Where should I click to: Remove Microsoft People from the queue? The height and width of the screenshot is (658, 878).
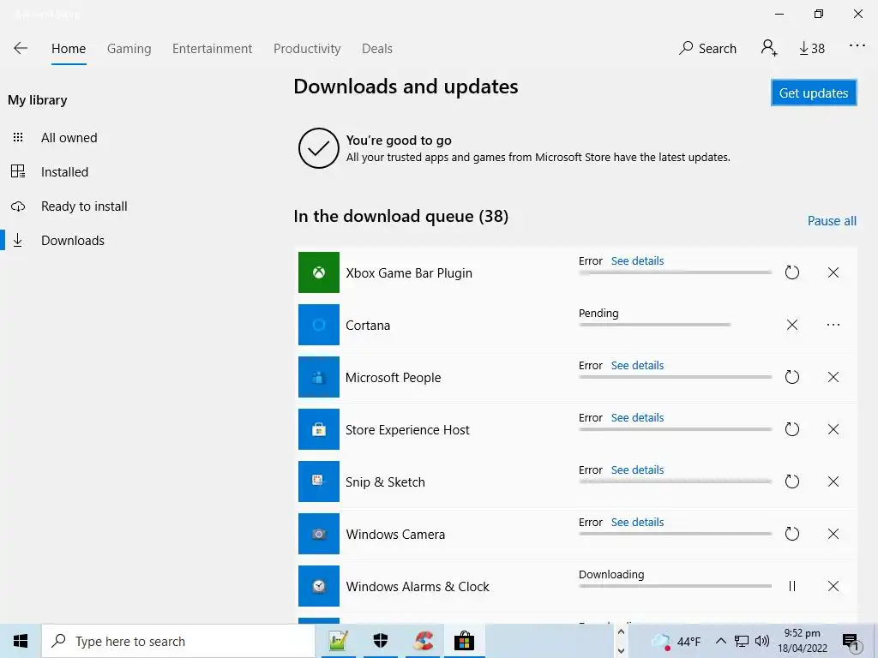pyautogui.click(x=833, y=377)
